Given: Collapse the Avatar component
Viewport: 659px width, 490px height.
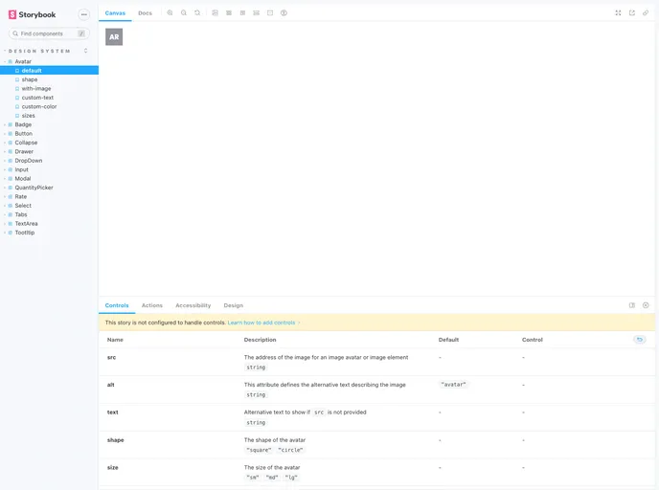Looking at the screenshot, I should point(23,61).
